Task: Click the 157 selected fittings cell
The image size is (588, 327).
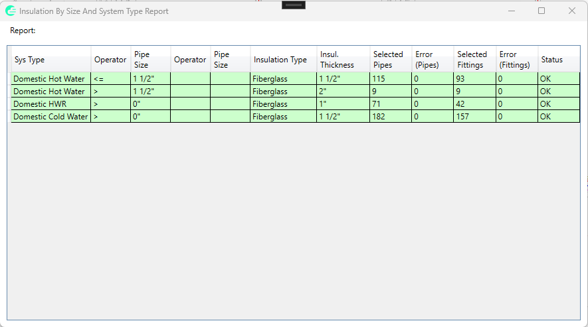Action: pyautogui.click(x=474, y=117)
